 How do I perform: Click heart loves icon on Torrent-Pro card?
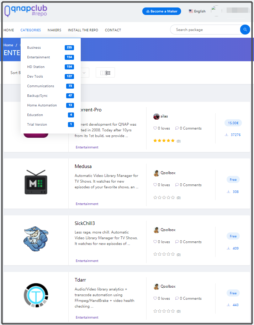coord(155,128)
